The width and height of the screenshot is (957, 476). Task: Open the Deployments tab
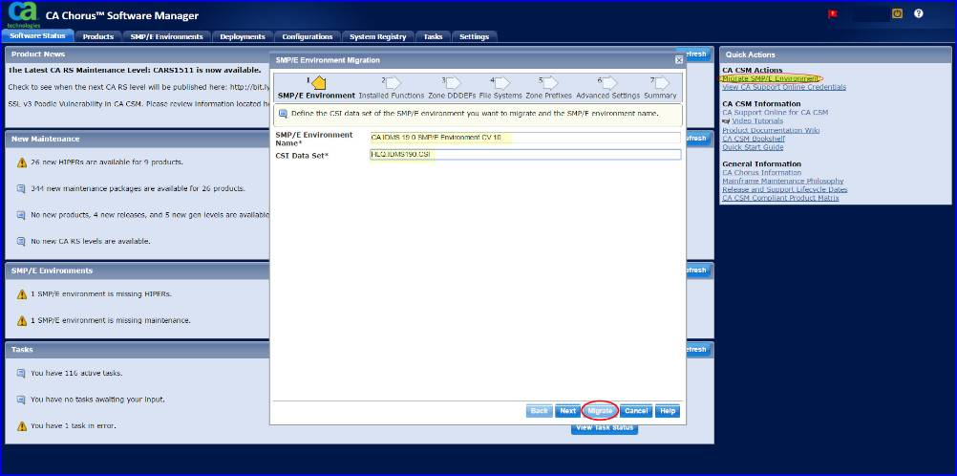(x=243, y=36)
